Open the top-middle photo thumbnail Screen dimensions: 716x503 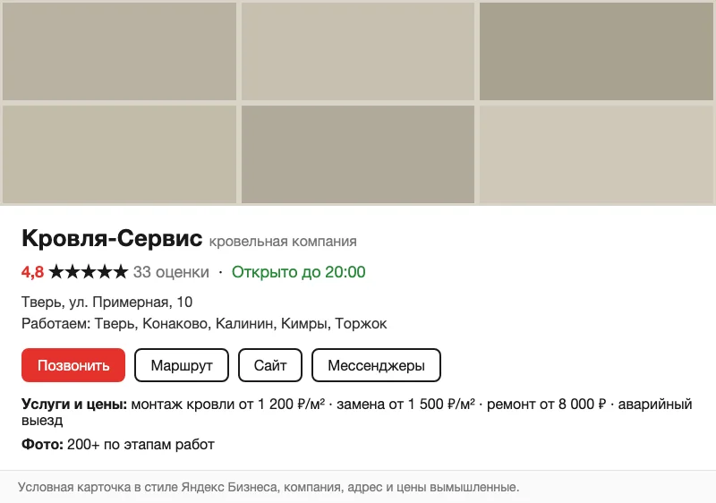coord(358,51)
